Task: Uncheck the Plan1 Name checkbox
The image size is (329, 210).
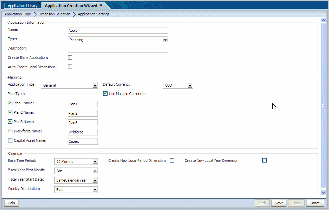Action: [10, 103]
